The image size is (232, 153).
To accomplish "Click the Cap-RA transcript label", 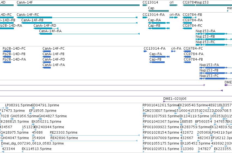I will coord(155,20).
